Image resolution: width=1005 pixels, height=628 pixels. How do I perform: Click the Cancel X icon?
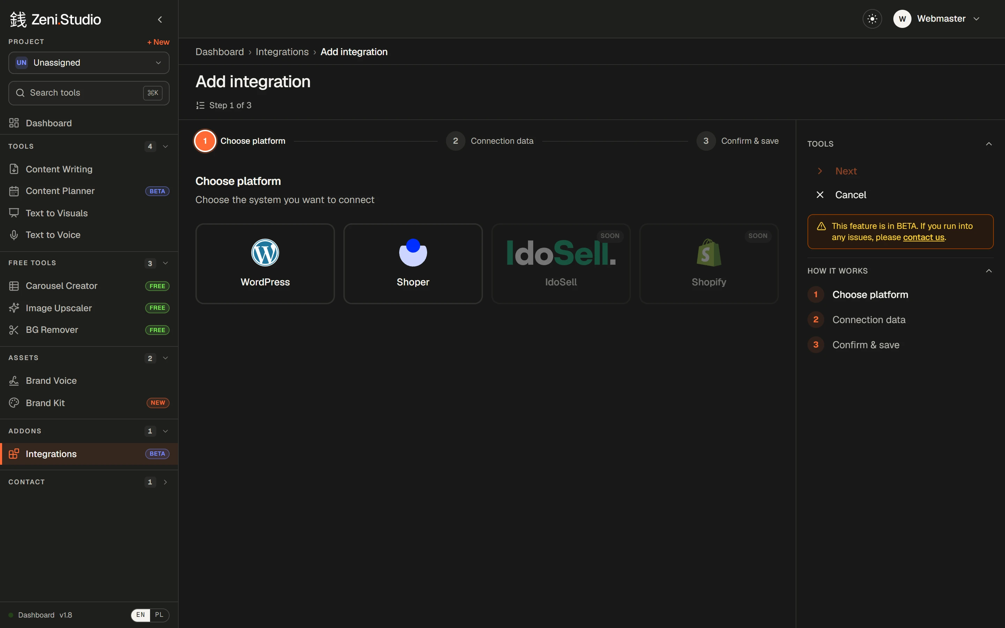tap(820, 195)
